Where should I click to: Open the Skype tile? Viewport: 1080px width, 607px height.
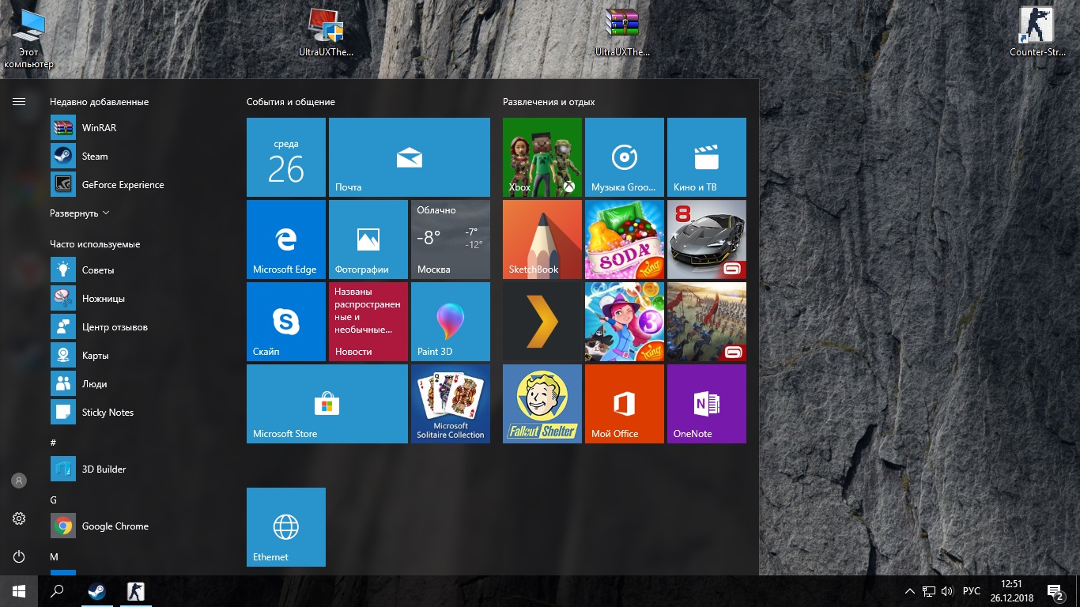pos(286,322)
